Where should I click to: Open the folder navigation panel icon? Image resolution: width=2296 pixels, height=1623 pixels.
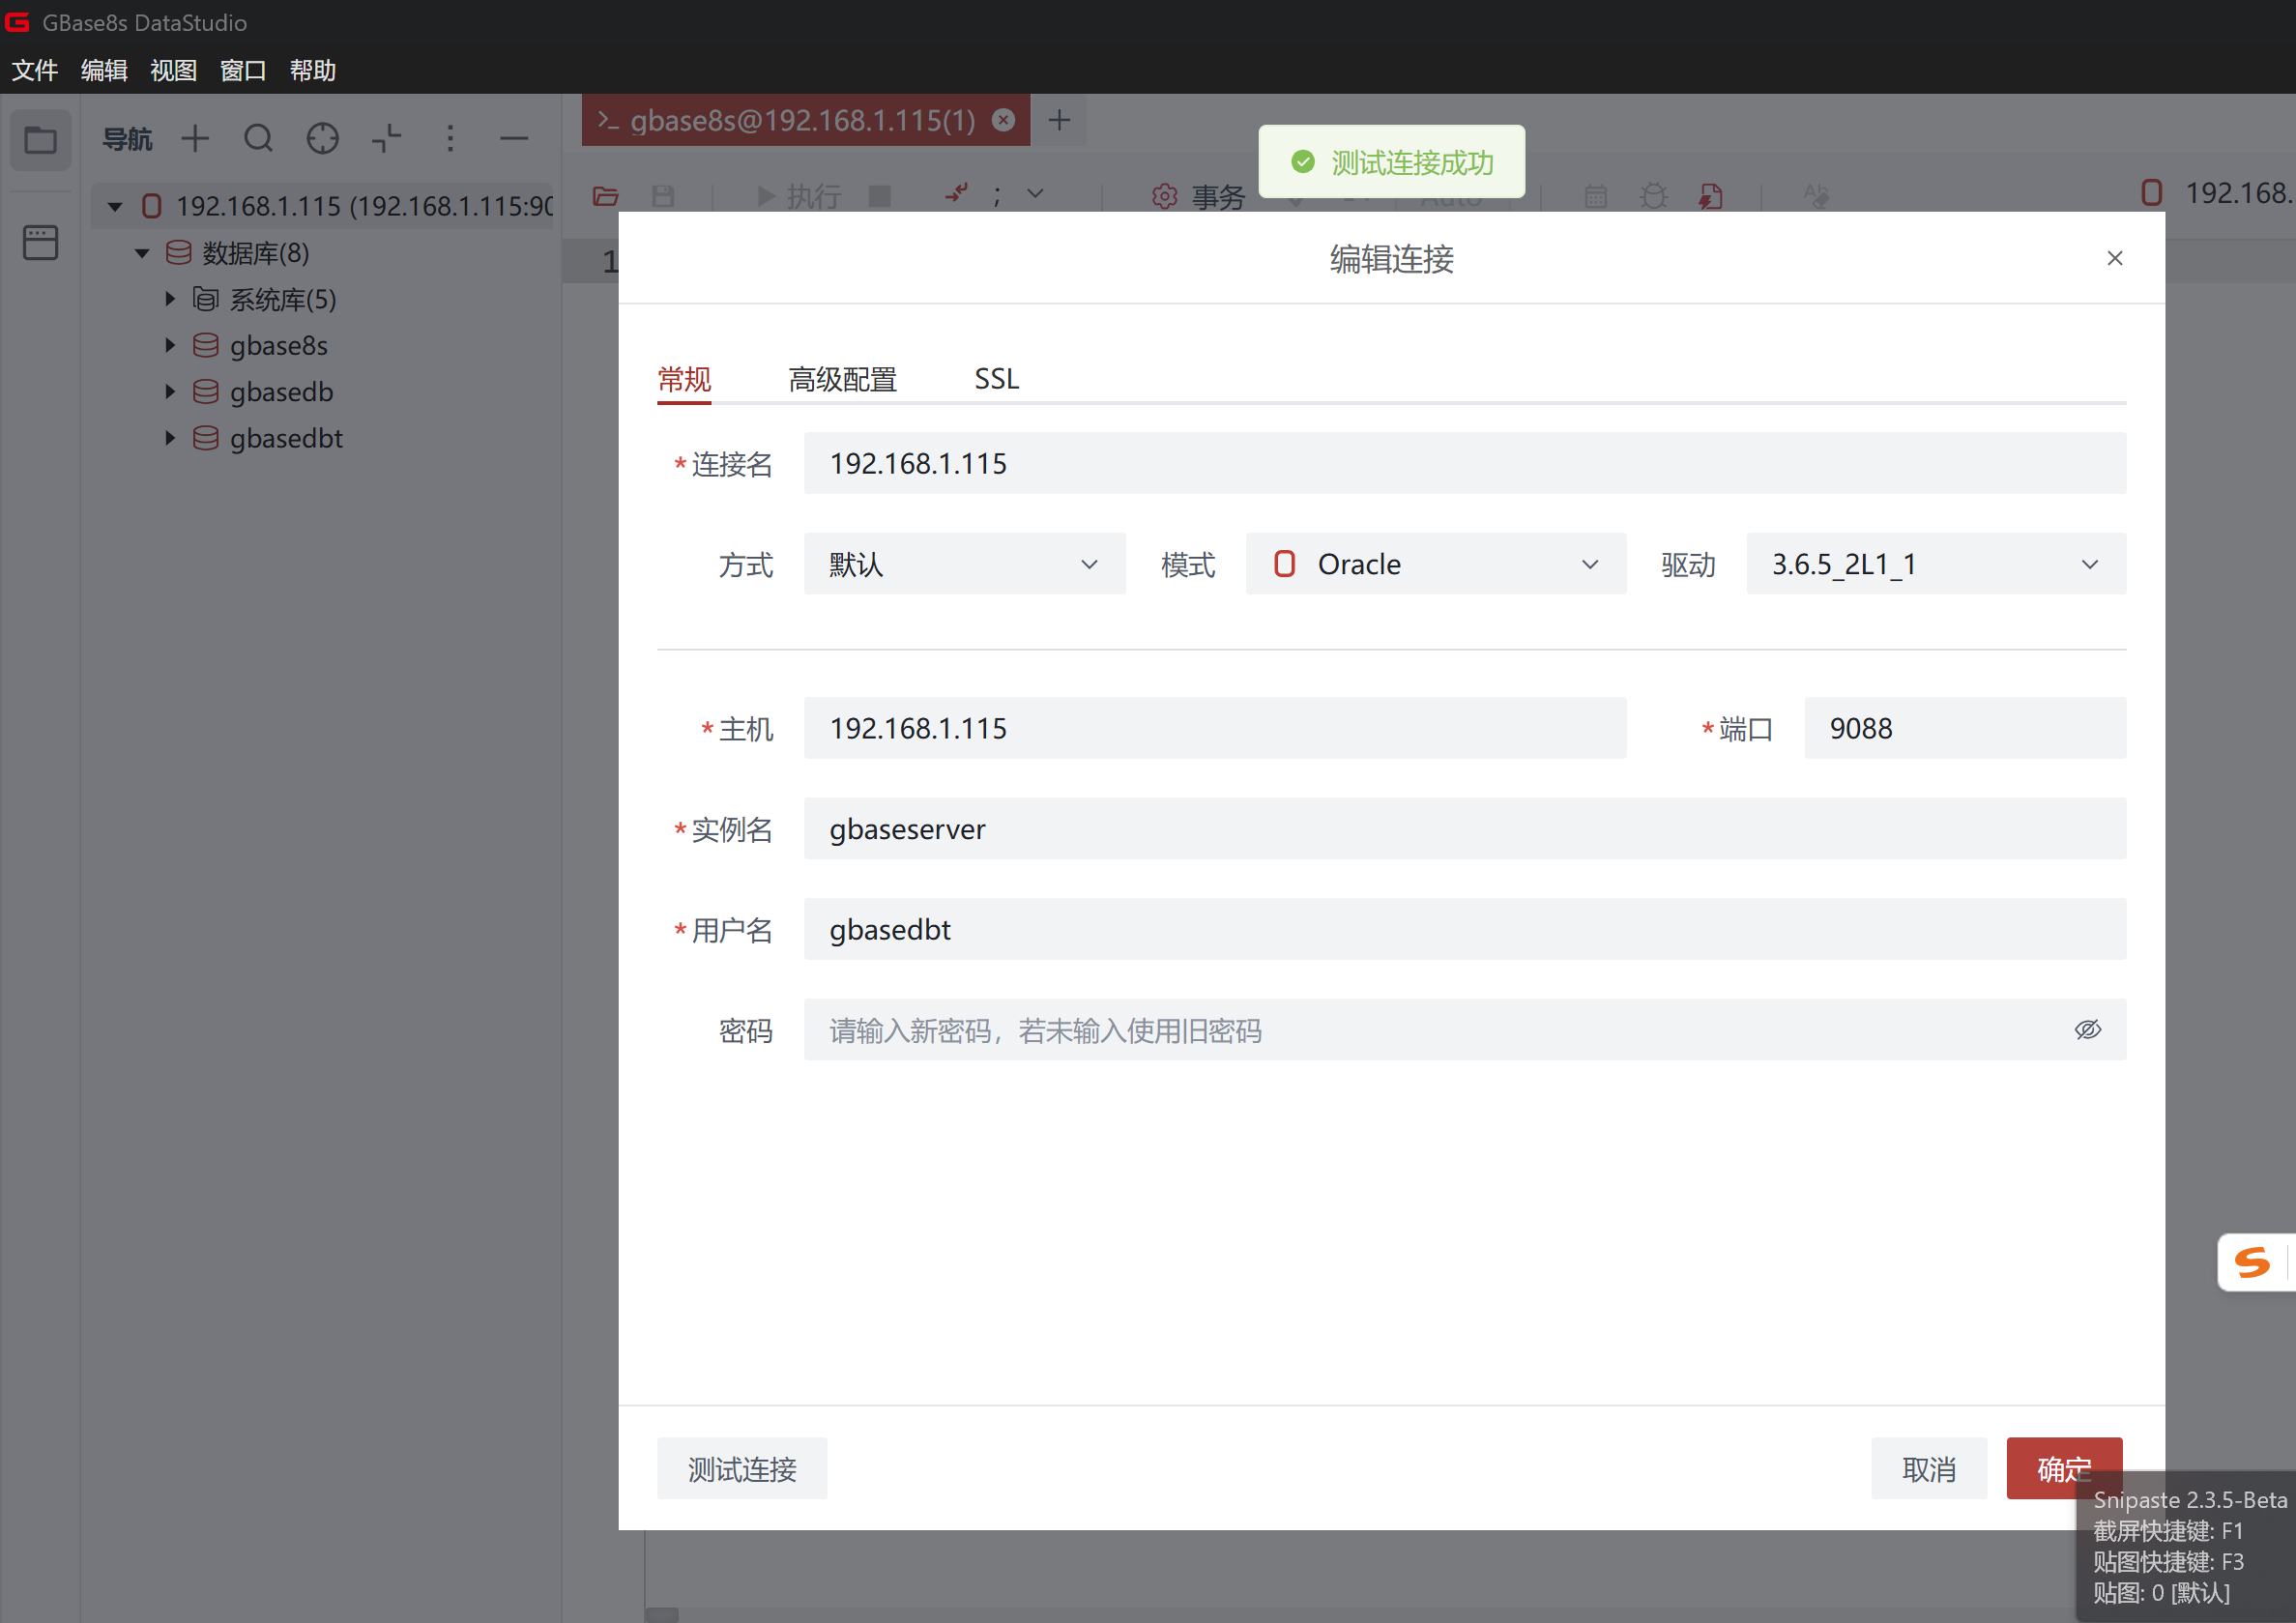[40, 139]
